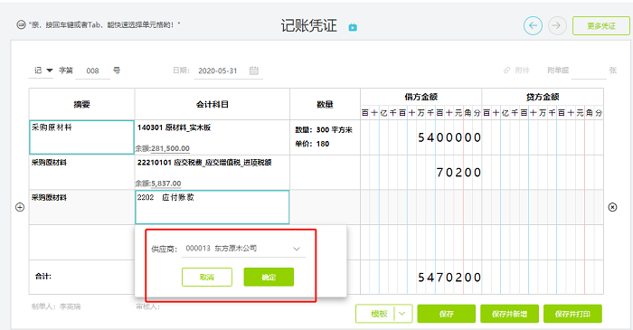Open balance link 5,837.00
Viewport: 633px width, 330px height.
point(165,184)
